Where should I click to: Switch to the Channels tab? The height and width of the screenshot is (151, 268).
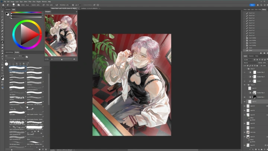click(x=251, y=56)
